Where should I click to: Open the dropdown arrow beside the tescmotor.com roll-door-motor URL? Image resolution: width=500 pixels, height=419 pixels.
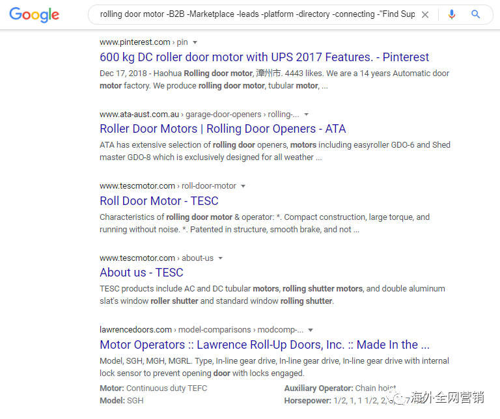point(243,186)
